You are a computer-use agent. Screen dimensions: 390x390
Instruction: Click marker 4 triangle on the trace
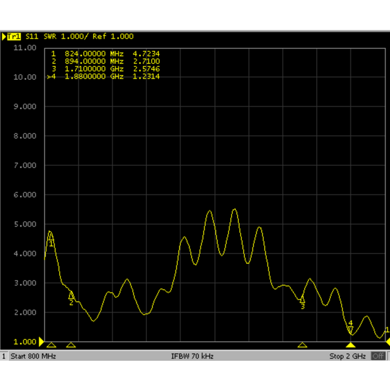(x=350, y=330)
